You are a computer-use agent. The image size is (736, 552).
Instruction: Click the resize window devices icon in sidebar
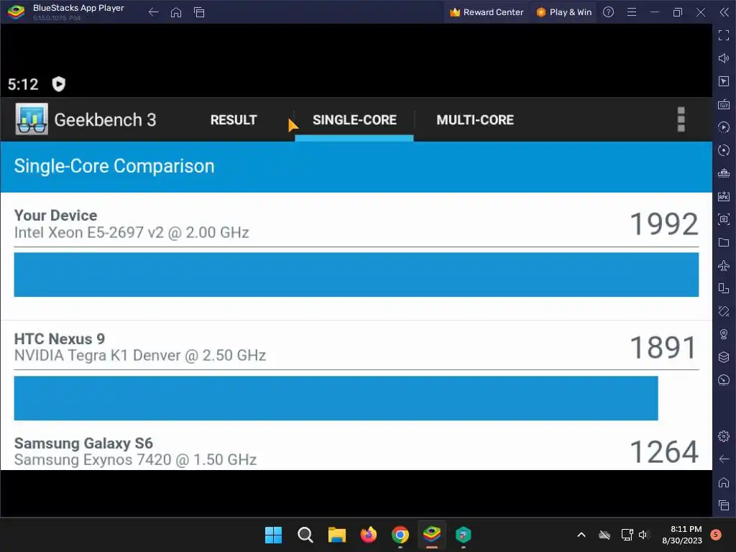(x=723, y=288)
